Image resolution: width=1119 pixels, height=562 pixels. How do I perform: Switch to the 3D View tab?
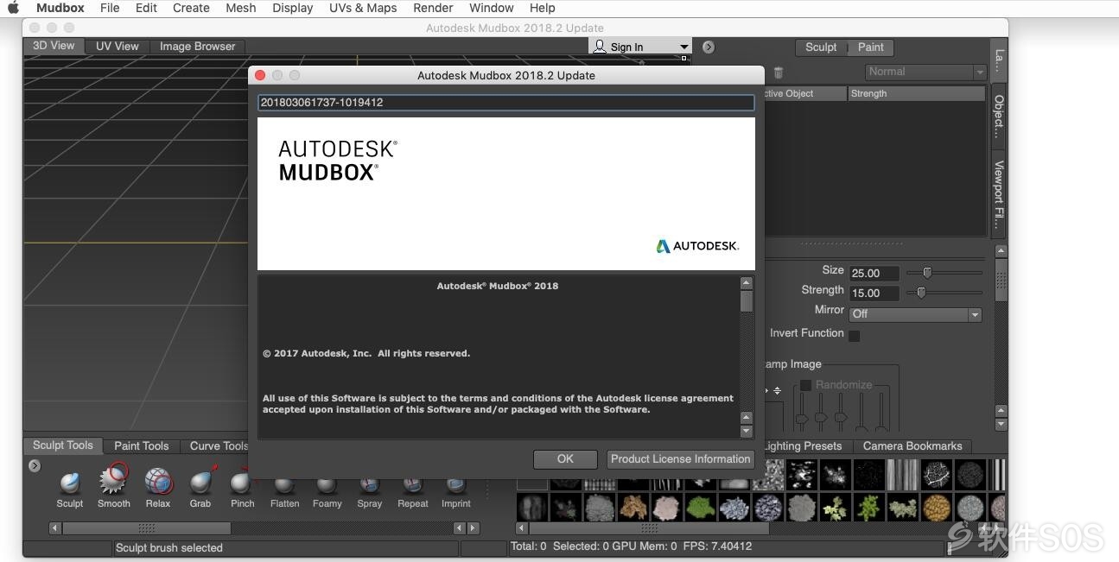coord(54,46)
